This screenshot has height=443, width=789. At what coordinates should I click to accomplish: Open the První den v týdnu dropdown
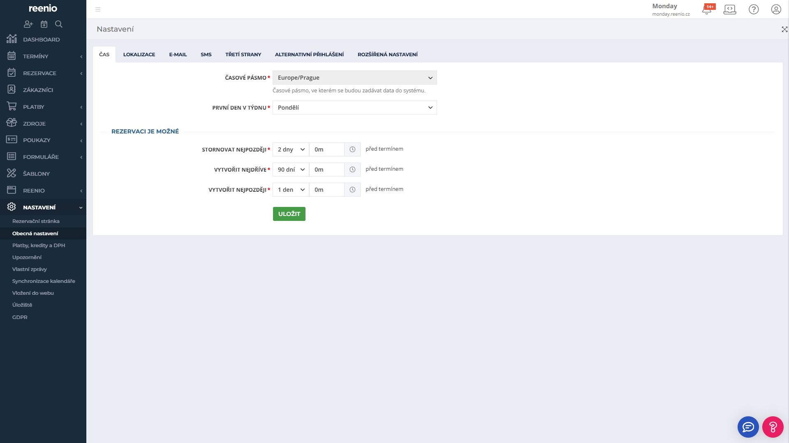pos(354,108)
